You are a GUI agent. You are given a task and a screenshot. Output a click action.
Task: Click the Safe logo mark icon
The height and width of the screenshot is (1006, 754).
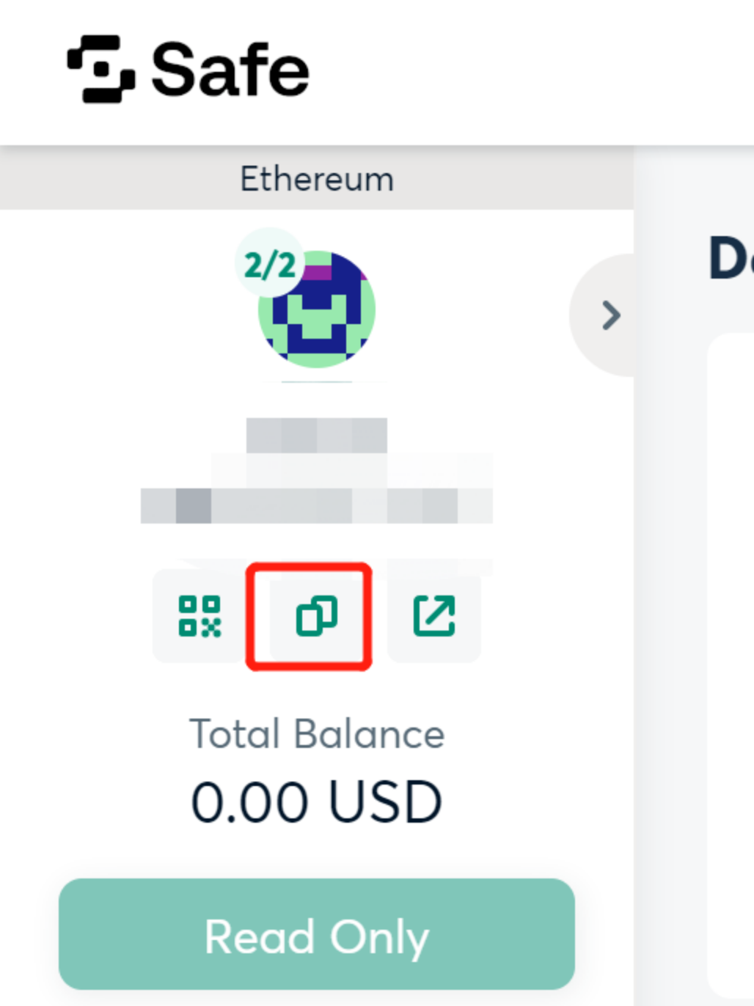pyautogui.click(x=100, y=69)
